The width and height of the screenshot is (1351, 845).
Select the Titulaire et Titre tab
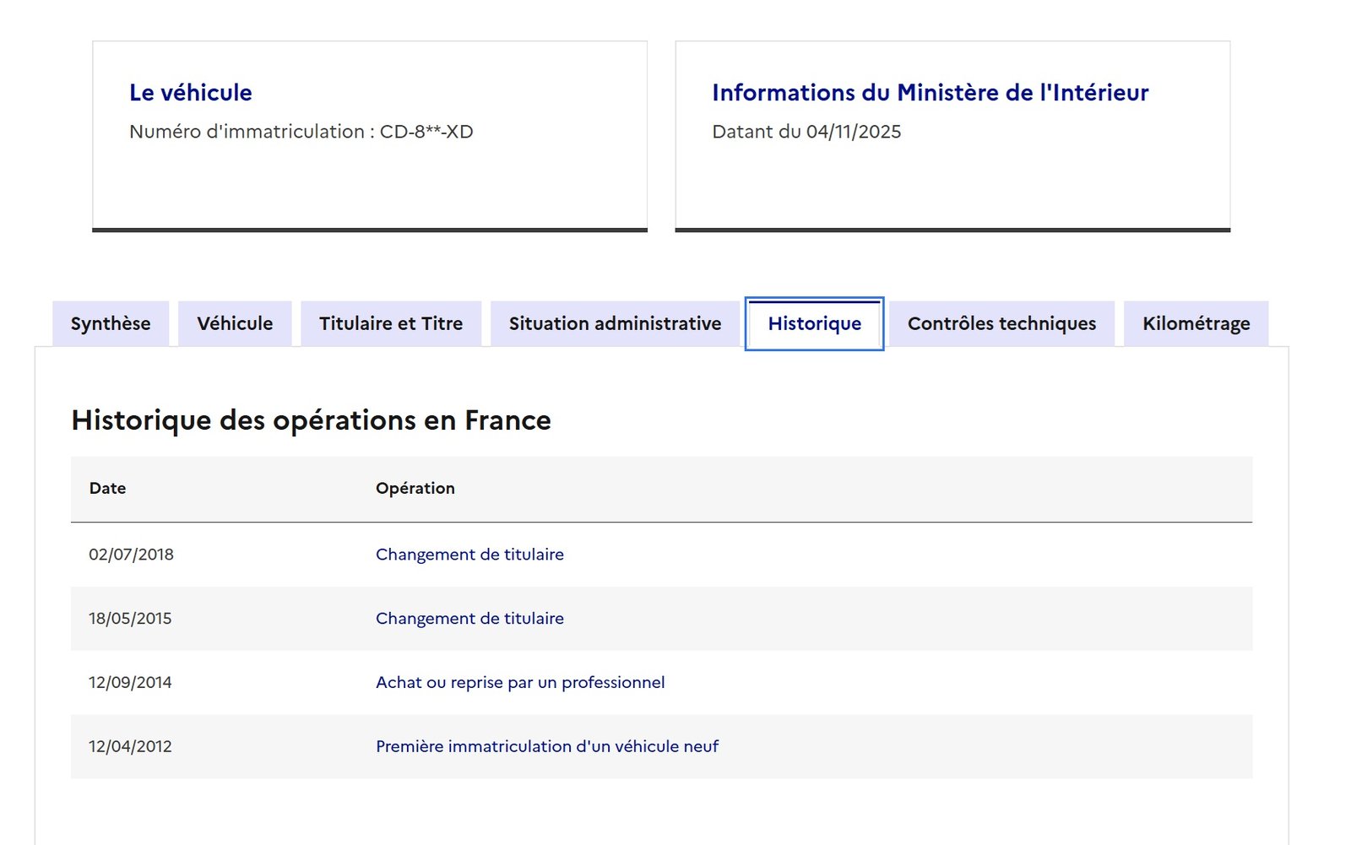[391, 324]
